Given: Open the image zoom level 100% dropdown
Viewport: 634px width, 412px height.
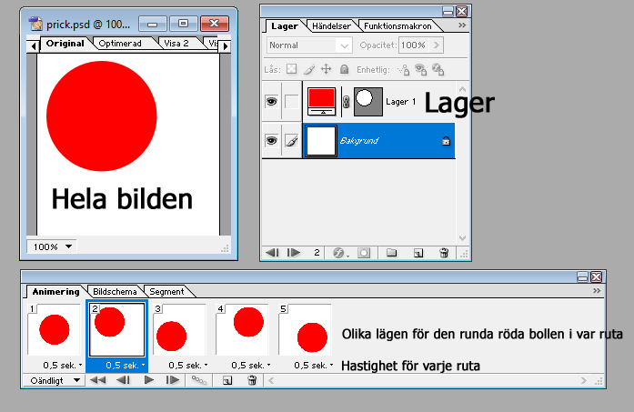Looking at the screenshot, I should coord(55,246).
